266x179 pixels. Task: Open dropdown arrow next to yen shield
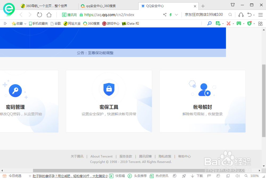(254, 24)
